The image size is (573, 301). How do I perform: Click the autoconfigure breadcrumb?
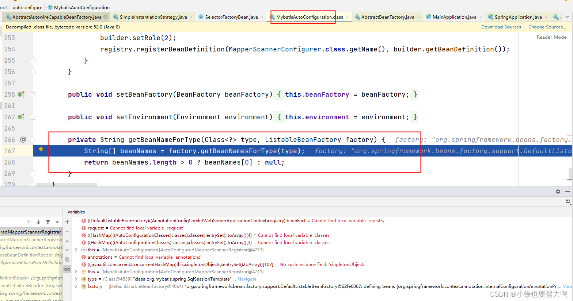tap(27, 7)
